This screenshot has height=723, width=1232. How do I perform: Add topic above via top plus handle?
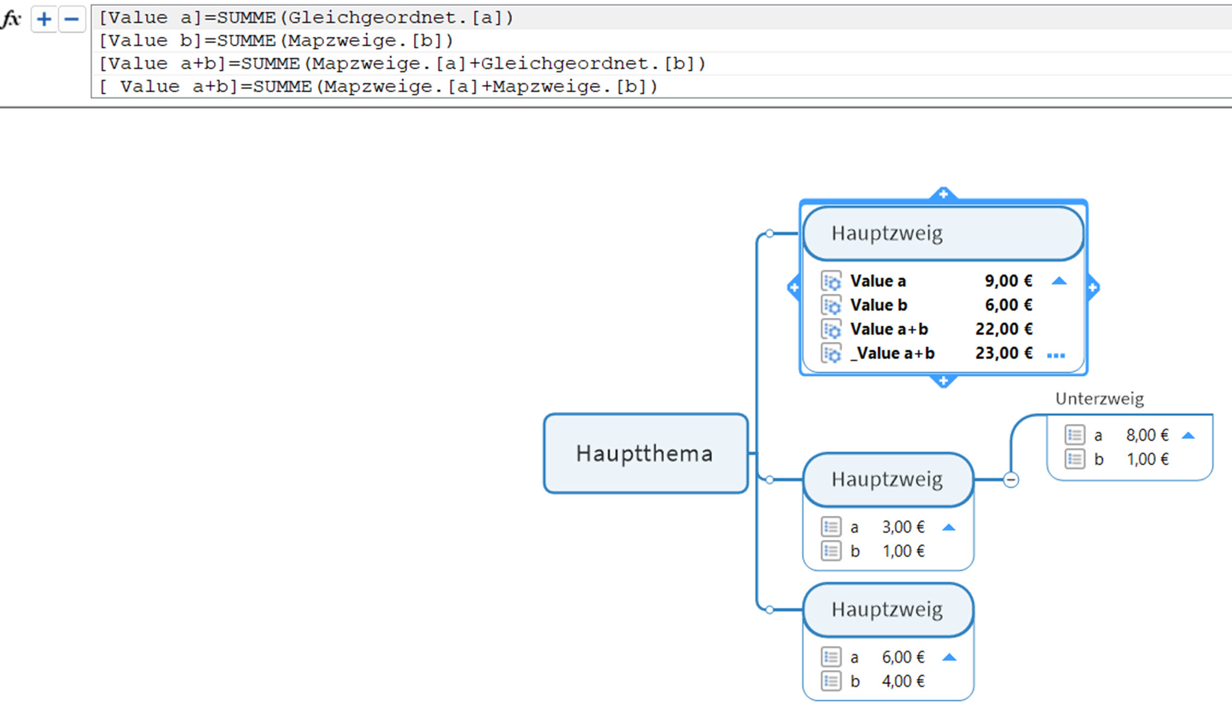943,194
